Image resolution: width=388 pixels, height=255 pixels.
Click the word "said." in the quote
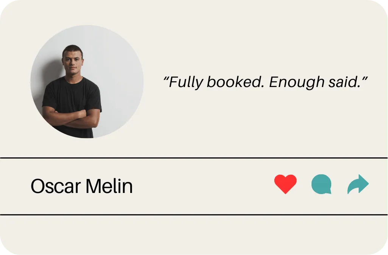click(344, 82)
